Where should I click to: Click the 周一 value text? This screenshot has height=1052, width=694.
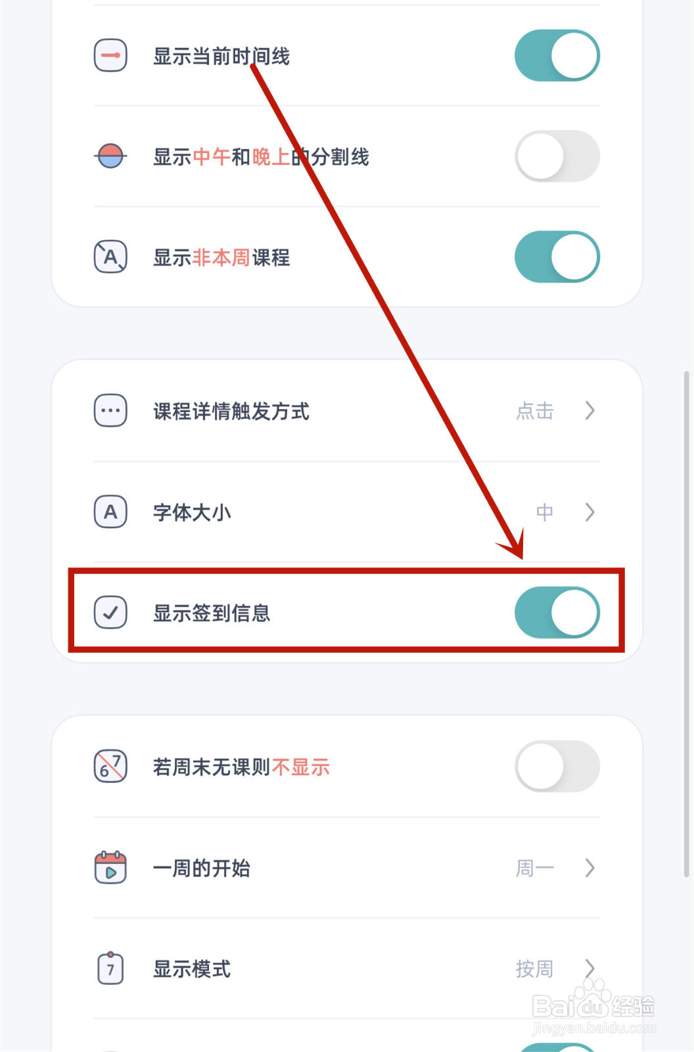(535, 868)
